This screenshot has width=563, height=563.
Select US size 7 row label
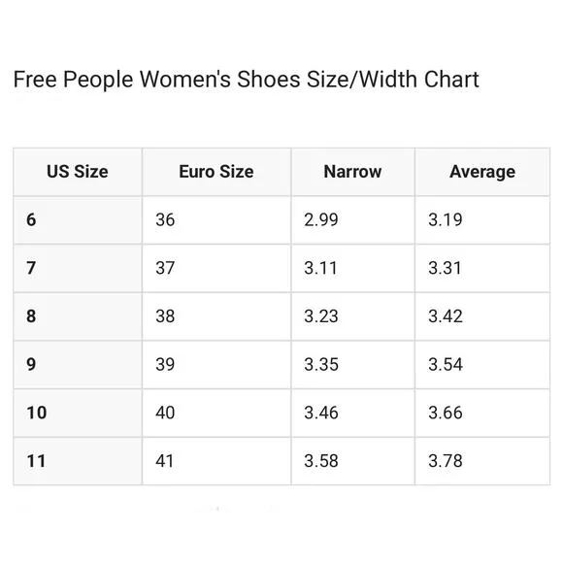[x=78, y=268]
